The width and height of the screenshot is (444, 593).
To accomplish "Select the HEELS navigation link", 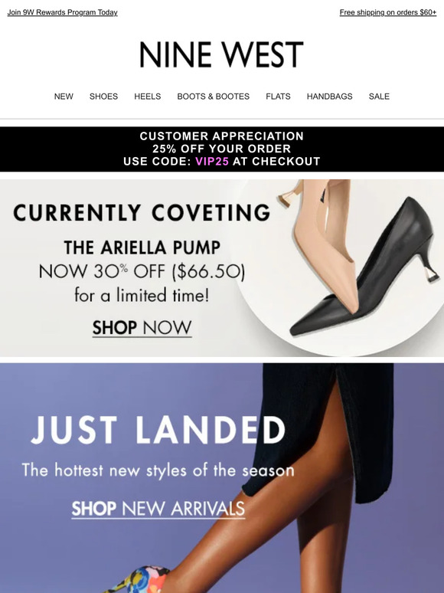I will [148, 97].
